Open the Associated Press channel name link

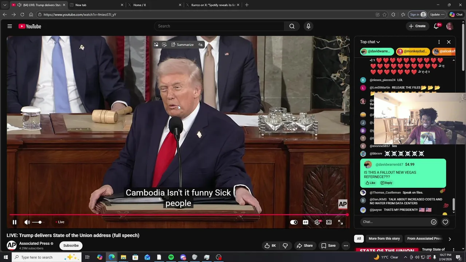point(34,243)
